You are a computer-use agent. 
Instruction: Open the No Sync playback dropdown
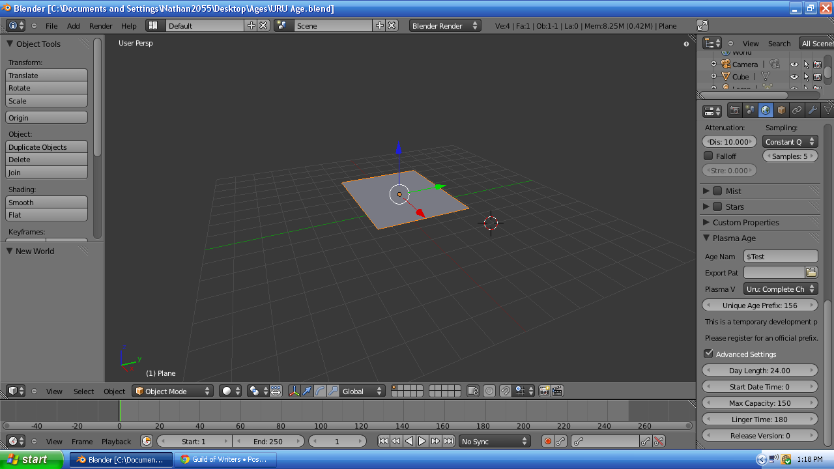[x=495, y=441]
